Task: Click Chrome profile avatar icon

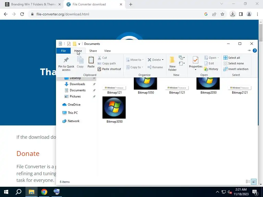Action: pyautogui.click(x=249, y=14)
